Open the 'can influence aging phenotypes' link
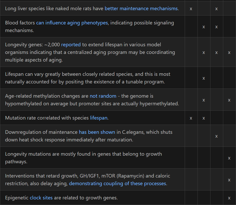 [x=72, y=23]
